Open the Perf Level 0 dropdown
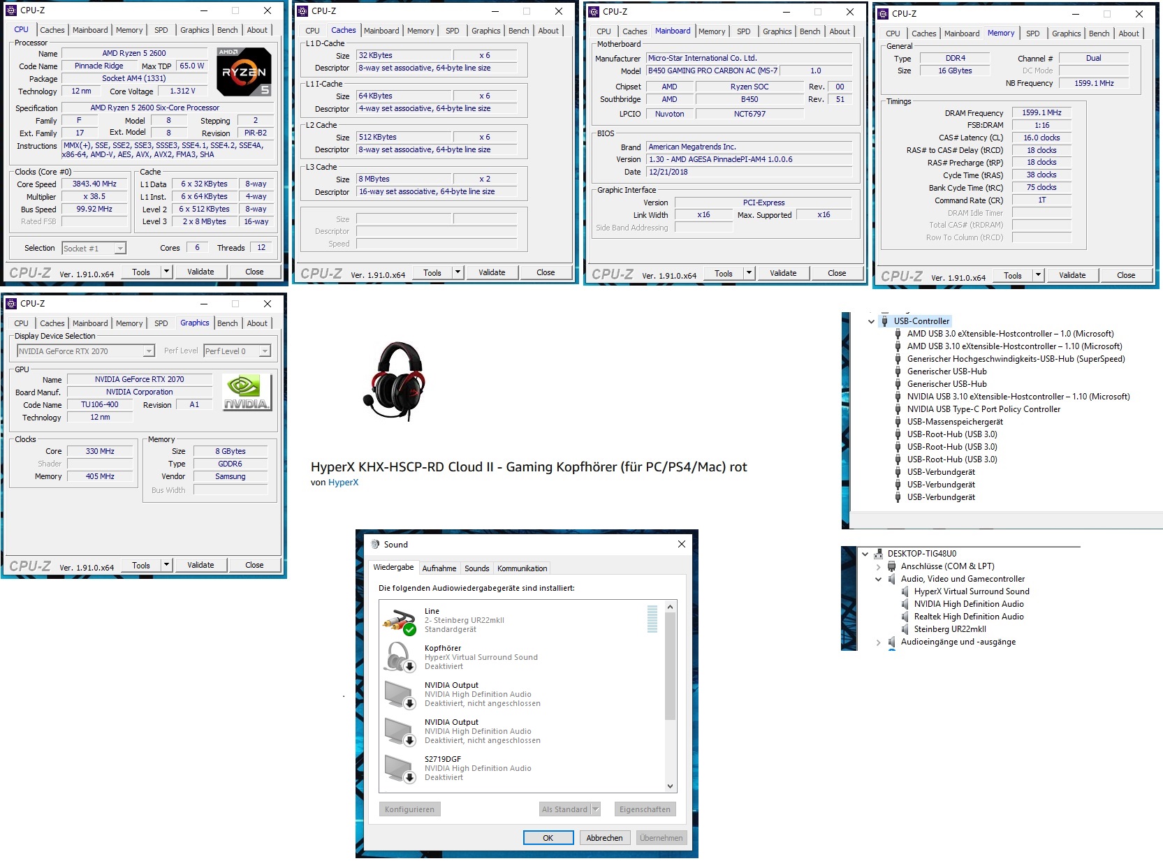This screenshot has height=868, width=1163. pos(265,351)
